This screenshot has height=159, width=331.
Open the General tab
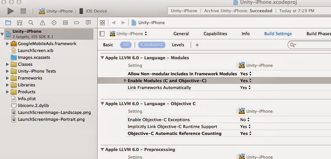click(181, 34)
